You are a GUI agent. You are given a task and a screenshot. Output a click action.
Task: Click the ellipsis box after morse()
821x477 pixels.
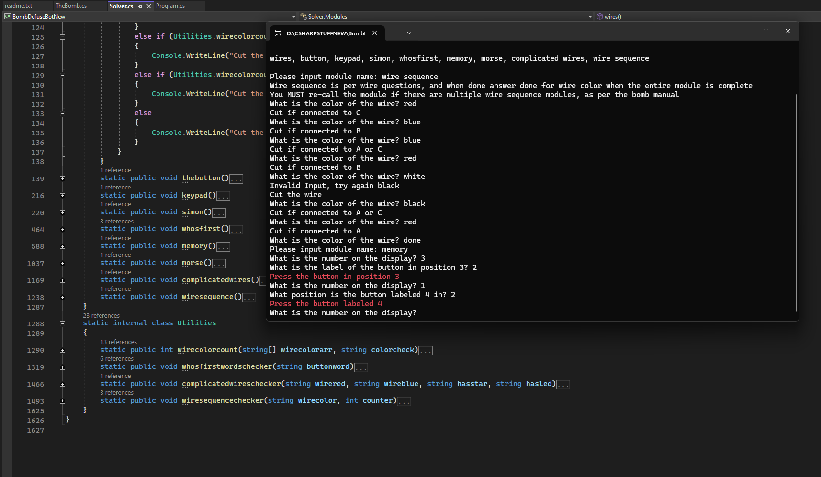(219, 264)
